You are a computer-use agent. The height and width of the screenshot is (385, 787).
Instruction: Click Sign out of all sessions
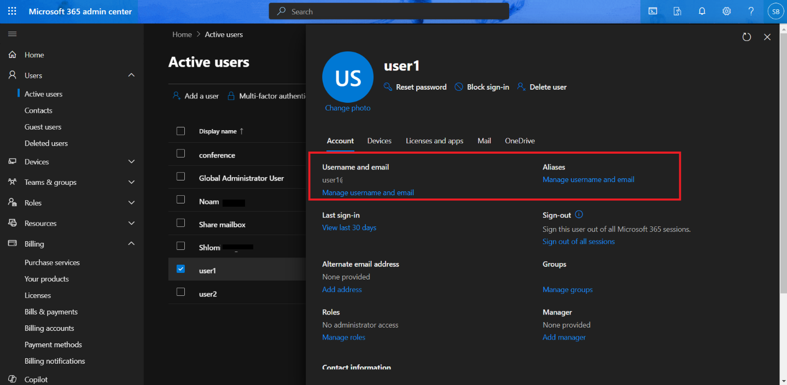579,242
